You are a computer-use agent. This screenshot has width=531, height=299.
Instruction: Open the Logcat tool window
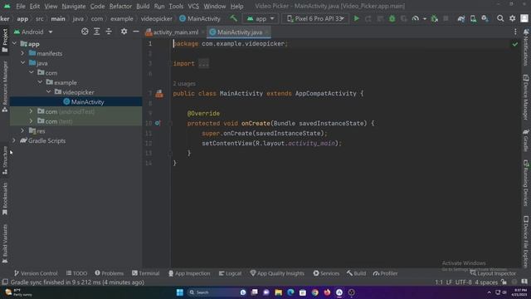230,273
